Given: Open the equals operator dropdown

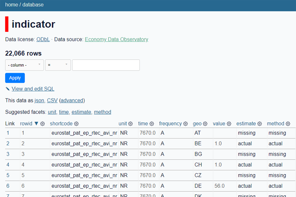Looking at the screenshot, I should 58,65.
